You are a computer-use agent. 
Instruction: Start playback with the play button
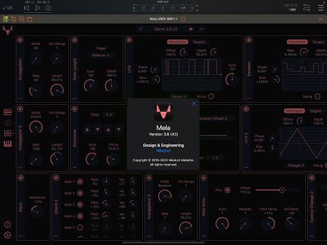(37, 8)
